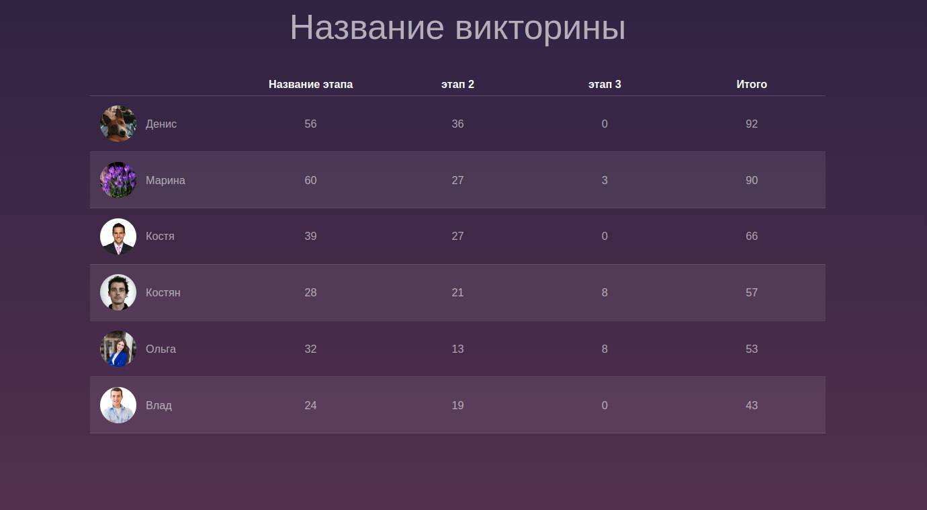The image size is (927, 510).
Task: Click Ольга's stage 2 score 13
Action: (x=457, y=349)
